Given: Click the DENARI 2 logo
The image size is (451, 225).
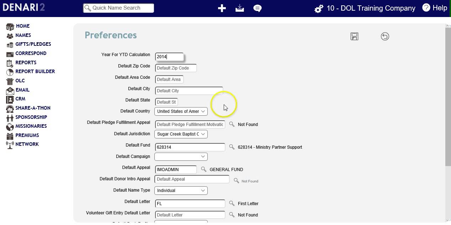Looking at the screenshot, I should click(23, 7).
